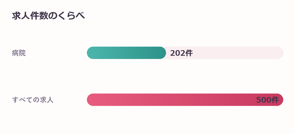Screen dimensions: 295x134
Task: Click the rounded left cap of teal bar
Action: (x=90, y=53)
